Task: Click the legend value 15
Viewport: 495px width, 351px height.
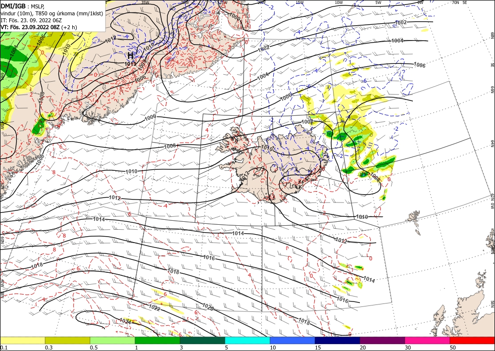Action: 318,348
